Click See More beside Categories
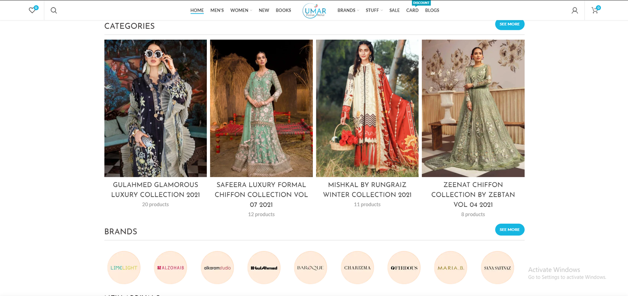 [x=509, y=24]
